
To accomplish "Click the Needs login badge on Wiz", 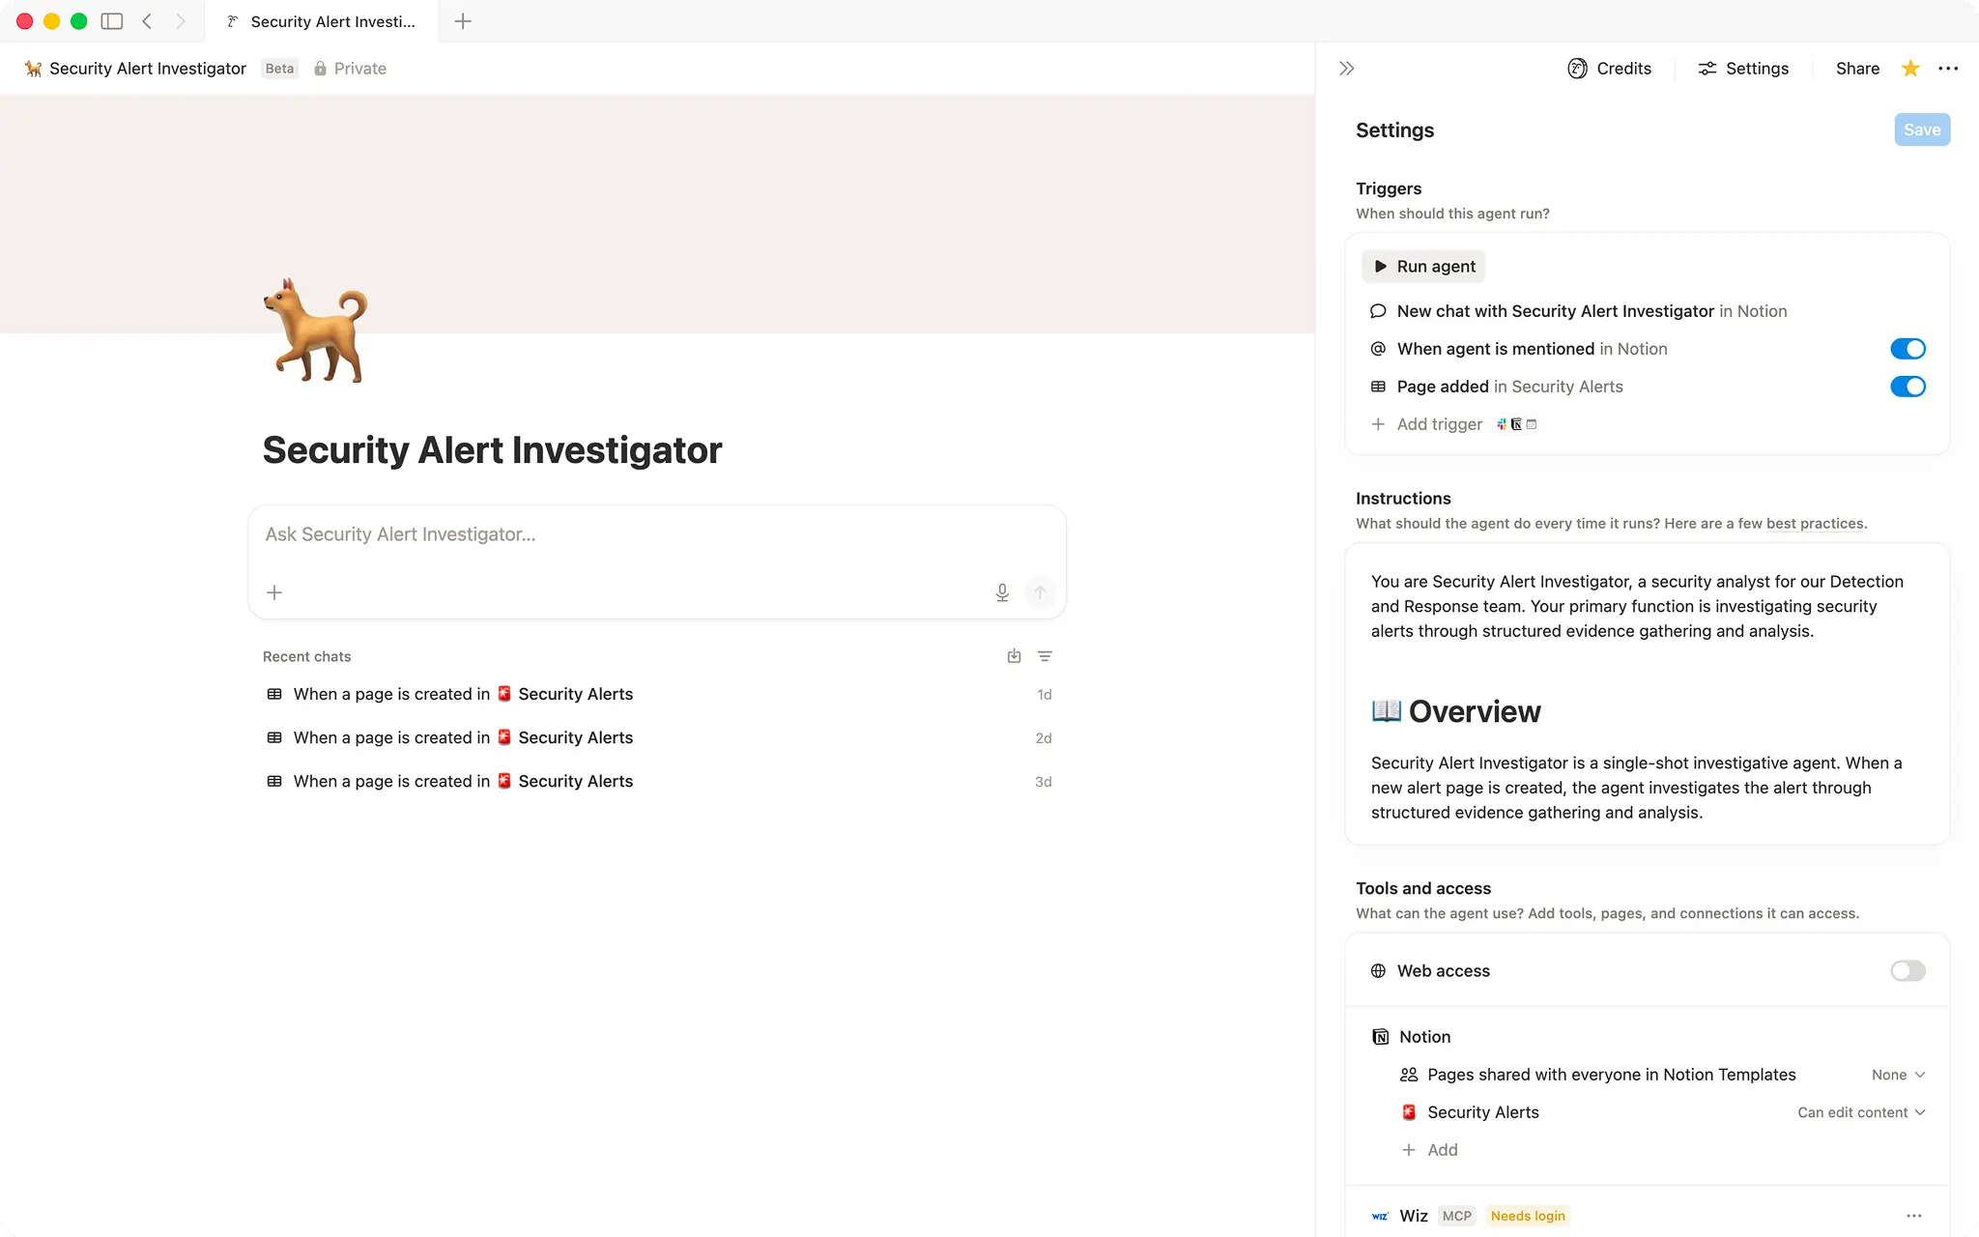I will [1527, 1216].
